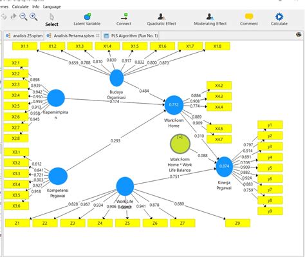Add a Quadratic Effect
This screenshot has width=305, height=257.
(x=162, y=19)
